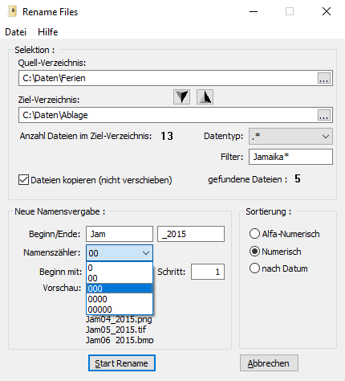
Task: Click preview entry Jam06_2015.bmp
Action: 120,340
